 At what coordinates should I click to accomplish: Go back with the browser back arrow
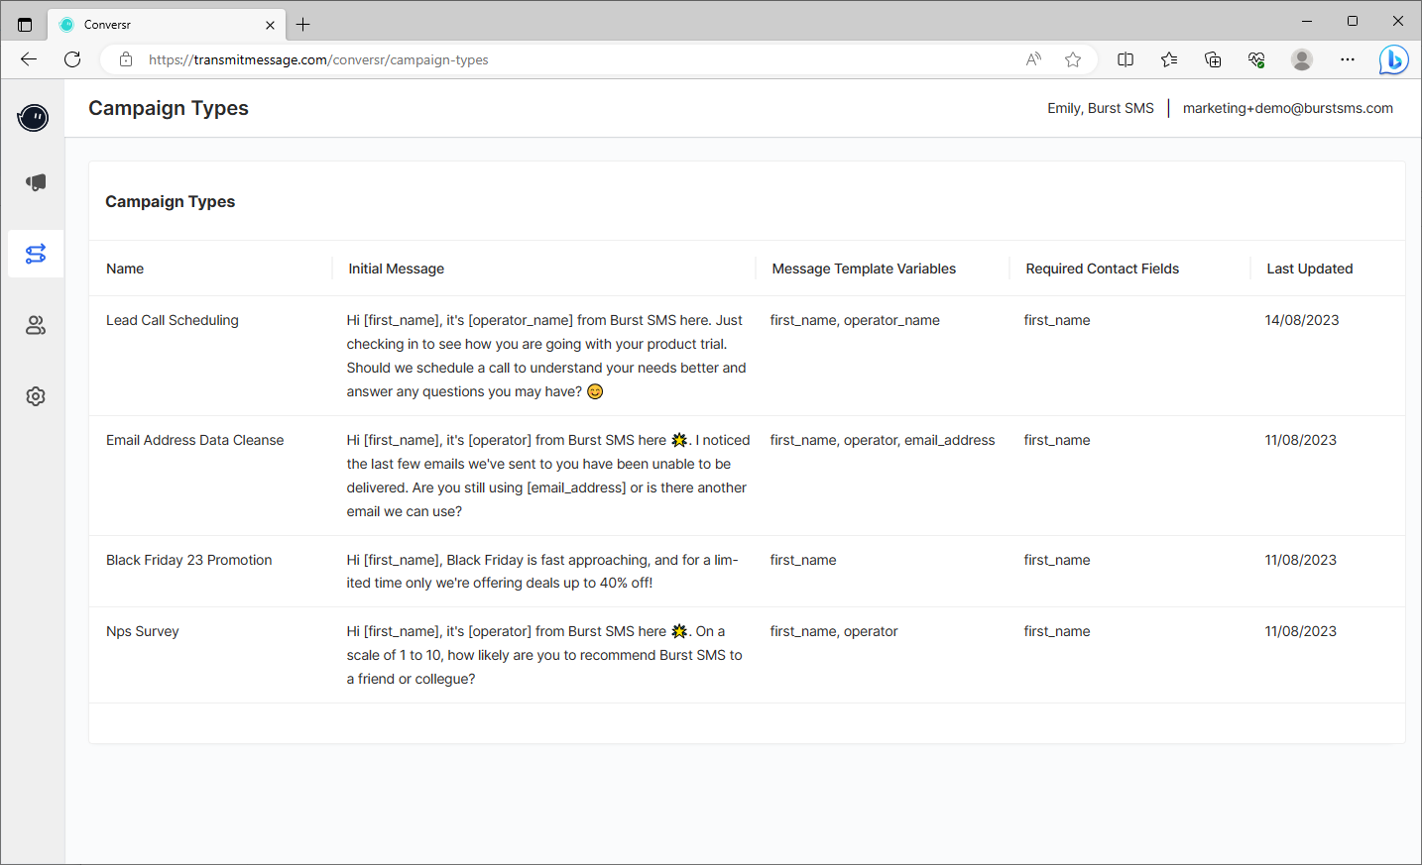tap(29, 59)
